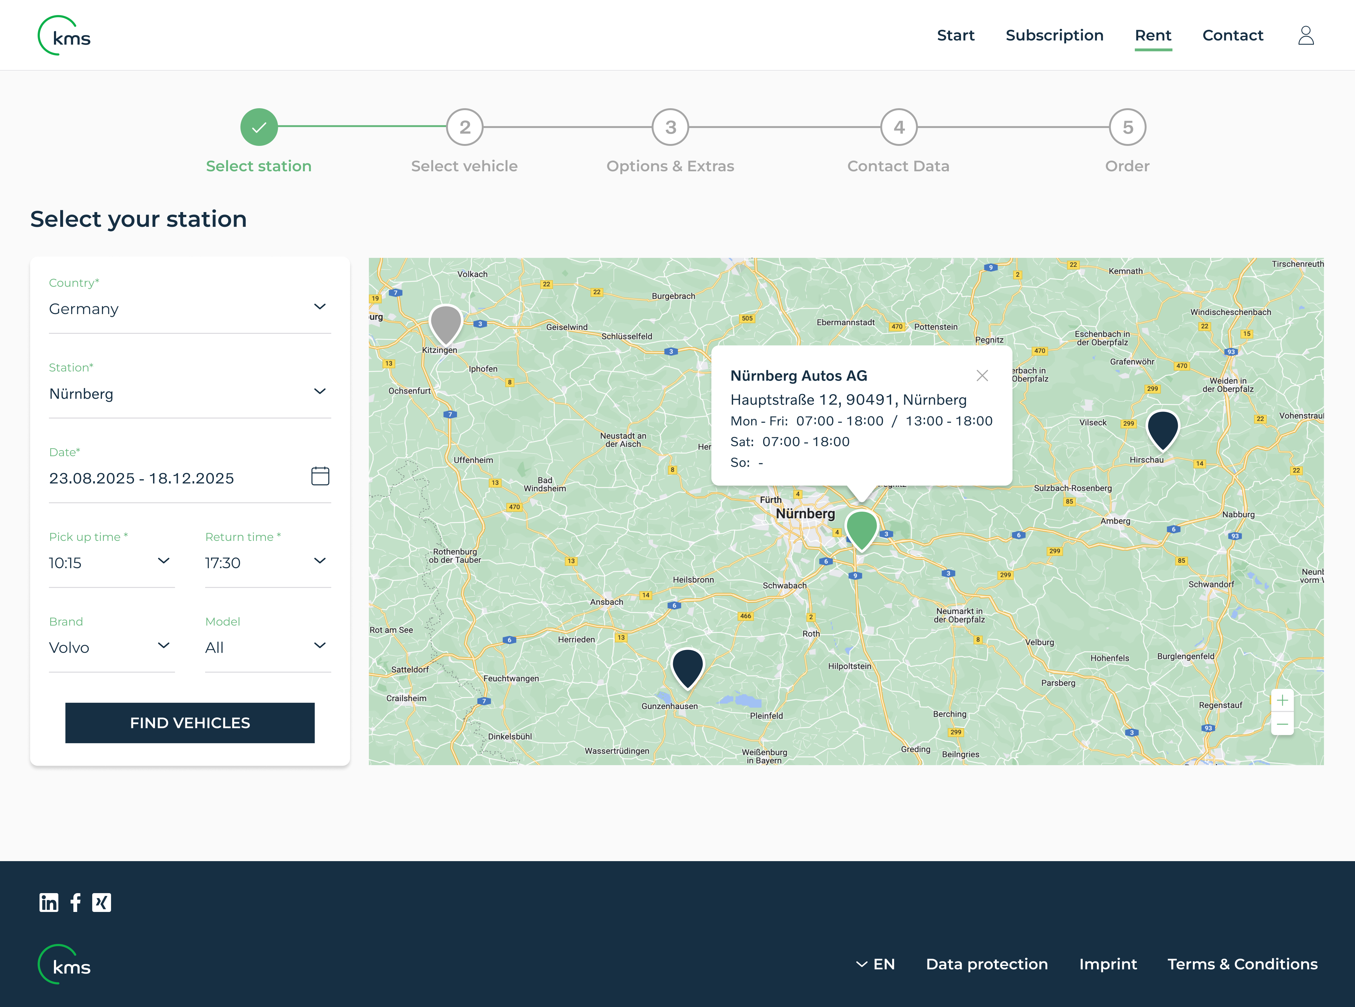Screen dimensions: 1355x1007
Task: Go to step 2 circle
Action: pos(465,127)
